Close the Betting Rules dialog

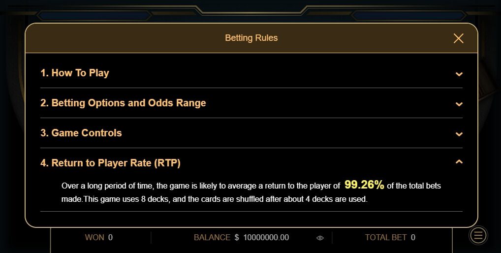pos(459,38)
